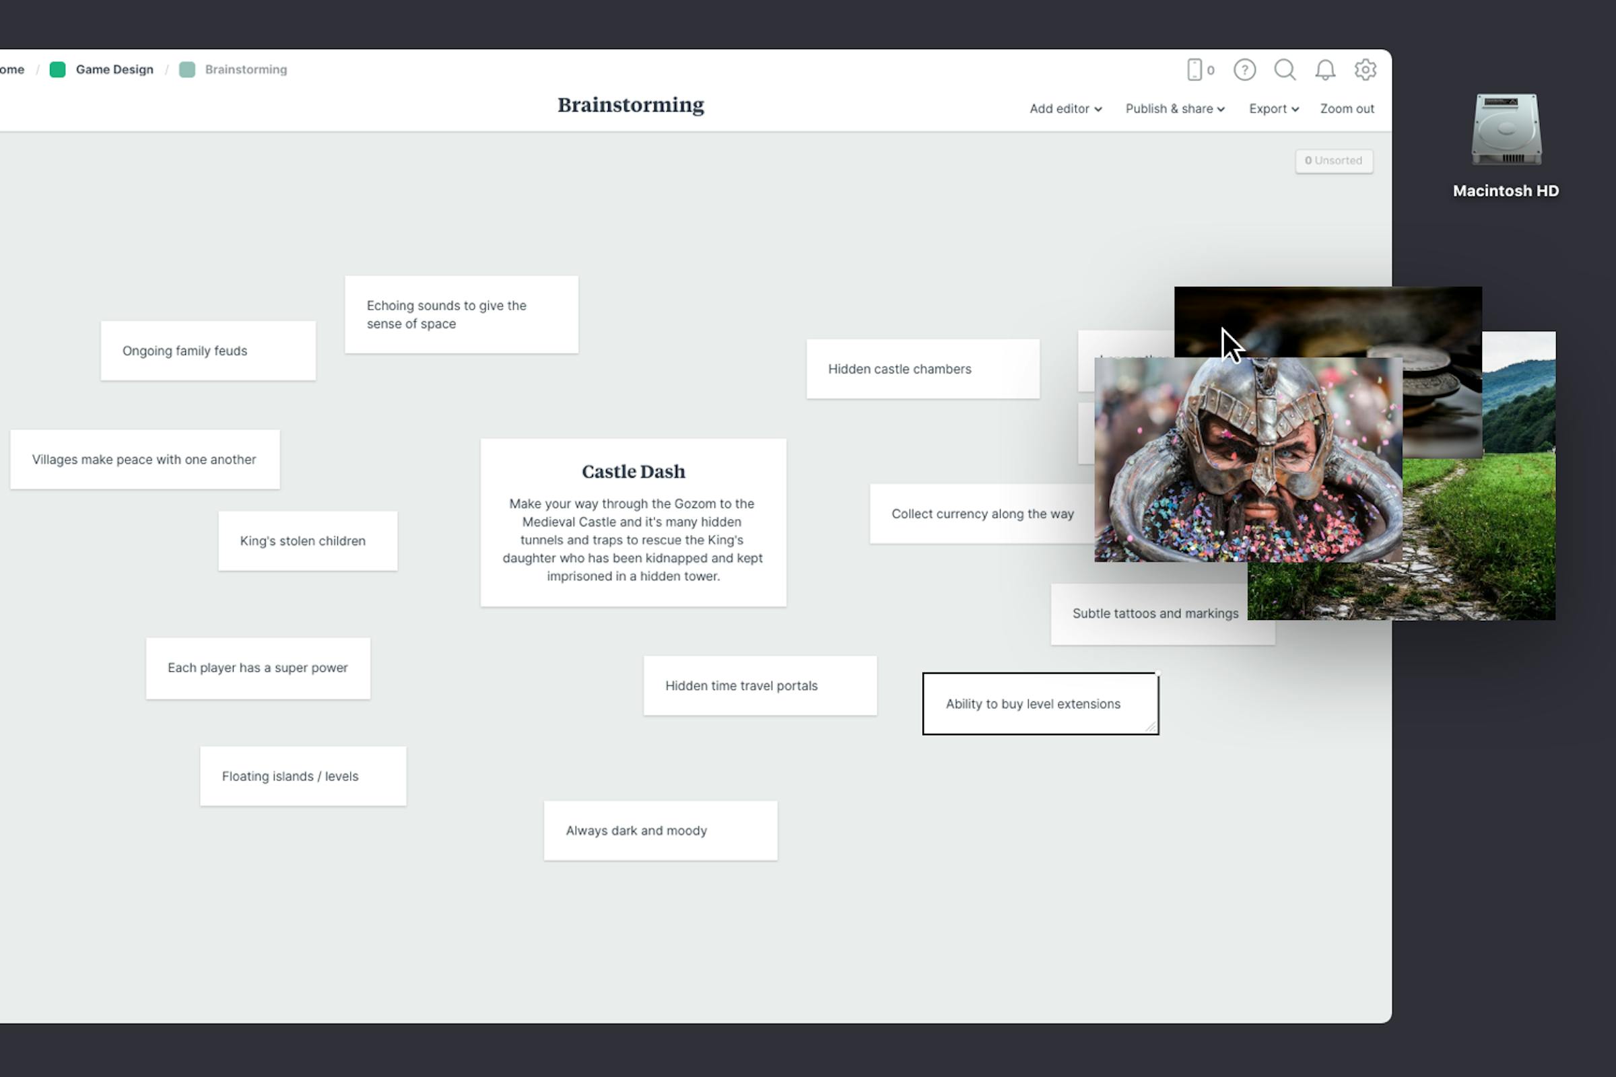Click the notifications bell icon

(x=1325, y=69)
